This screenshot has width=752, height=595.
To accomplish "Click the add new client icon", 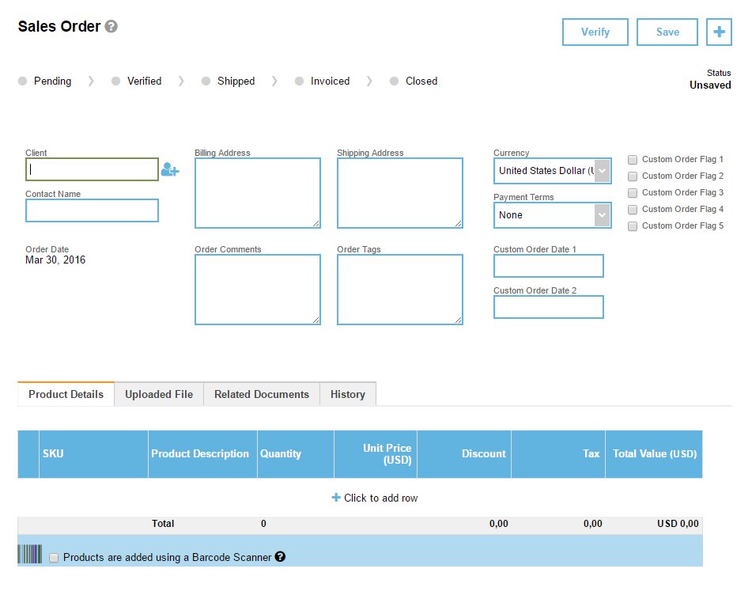I will (x=170, y=169).
